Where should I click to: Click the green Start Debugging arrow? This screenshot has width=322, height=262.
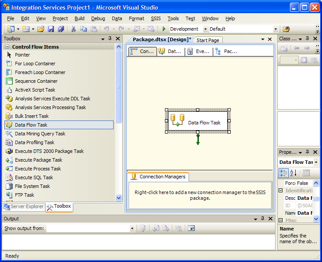tap(164, 29)
